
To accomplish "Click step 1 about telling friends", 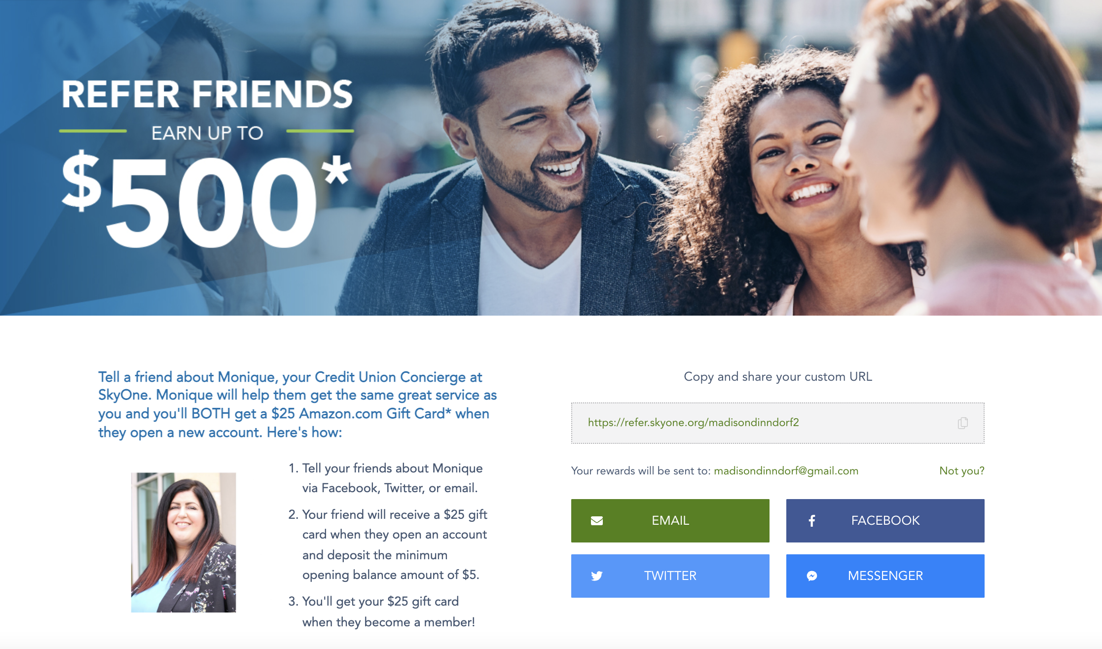I will click(386, 478).
